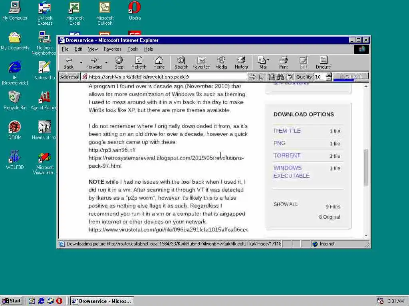Click the http://rp9.win98.nl/ text
Screen dimensions: 409x306
[x=112, y=150]
